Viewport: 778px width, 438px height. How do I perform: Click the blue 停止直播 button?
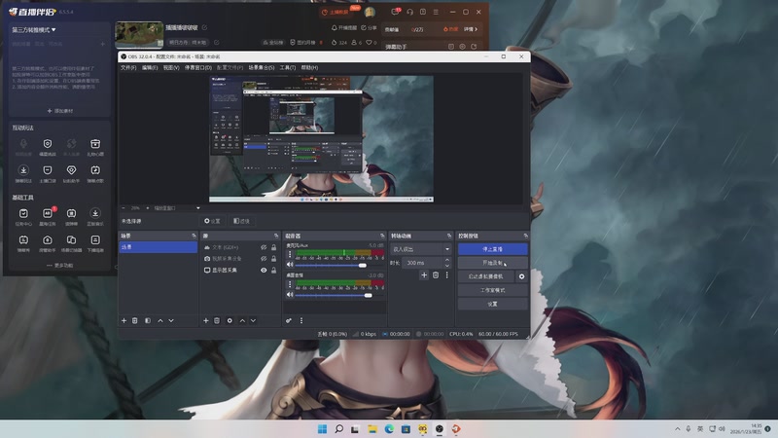point(493,249)
